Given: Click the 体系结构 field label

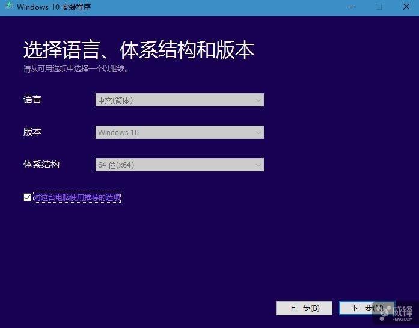Looking at the screenshot, I should 41,164.
